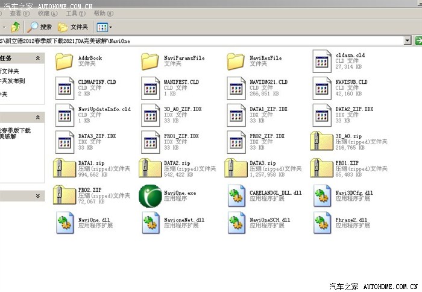Click the 搜索 search button
Viewport: 422px width, 292px height.
(x=40, y=27)
